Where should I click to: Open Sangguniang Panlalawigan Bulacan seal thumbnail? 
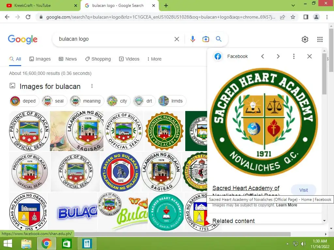click(x=164, y=131)
